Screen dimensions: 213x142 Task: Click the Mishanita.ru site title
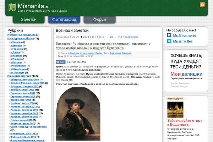[34, 6]
